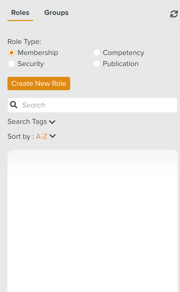This screenshot has width=180, height=292.
Task: Select the Membership radio button circle
Action: pos(11,53)
